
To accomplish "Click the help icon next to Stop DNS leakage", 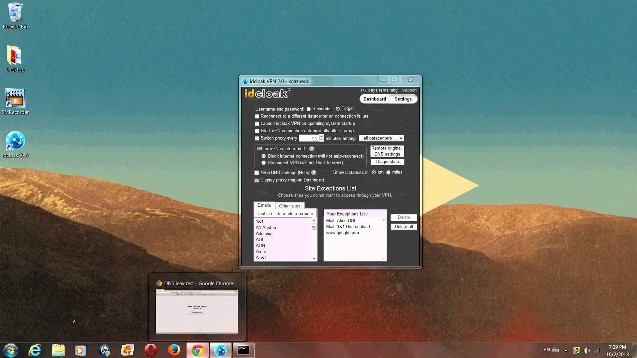I will pyautogui.click(x=314, y=173).
